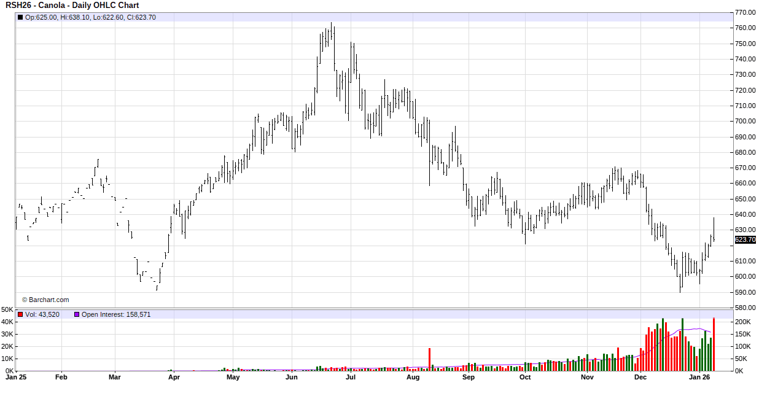Click the black OHLC legend square

[x=20, y=17]
